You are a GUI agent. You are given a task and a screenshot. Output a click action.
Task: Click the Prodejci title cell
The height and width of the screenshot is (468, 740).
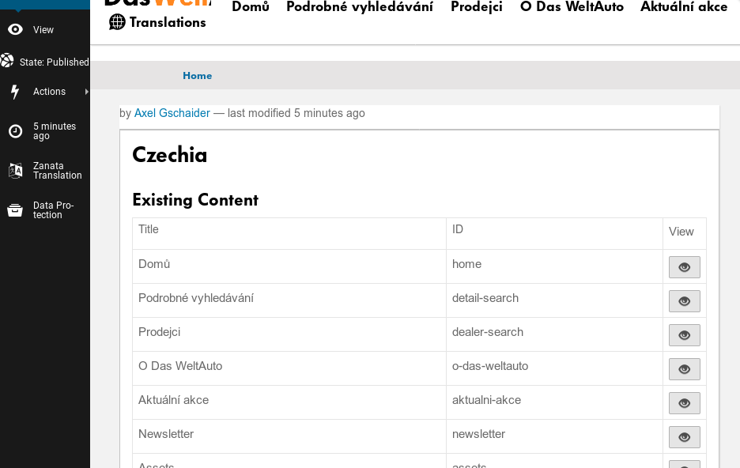coord(289,334)
